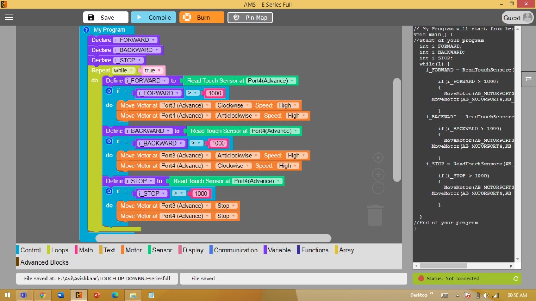
Task: Open the Array blocks category
Action: click(x=345, y=250)
